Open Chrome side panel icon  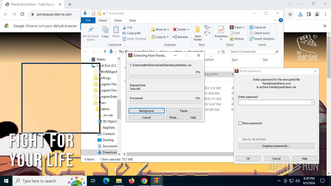tap(309, 14)
